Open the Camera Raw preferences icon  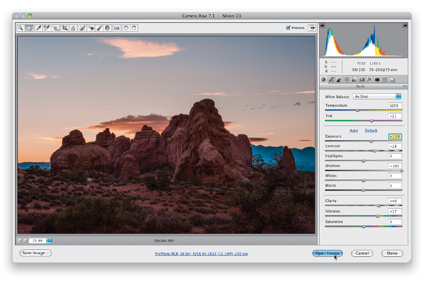[x=117, y=28]
